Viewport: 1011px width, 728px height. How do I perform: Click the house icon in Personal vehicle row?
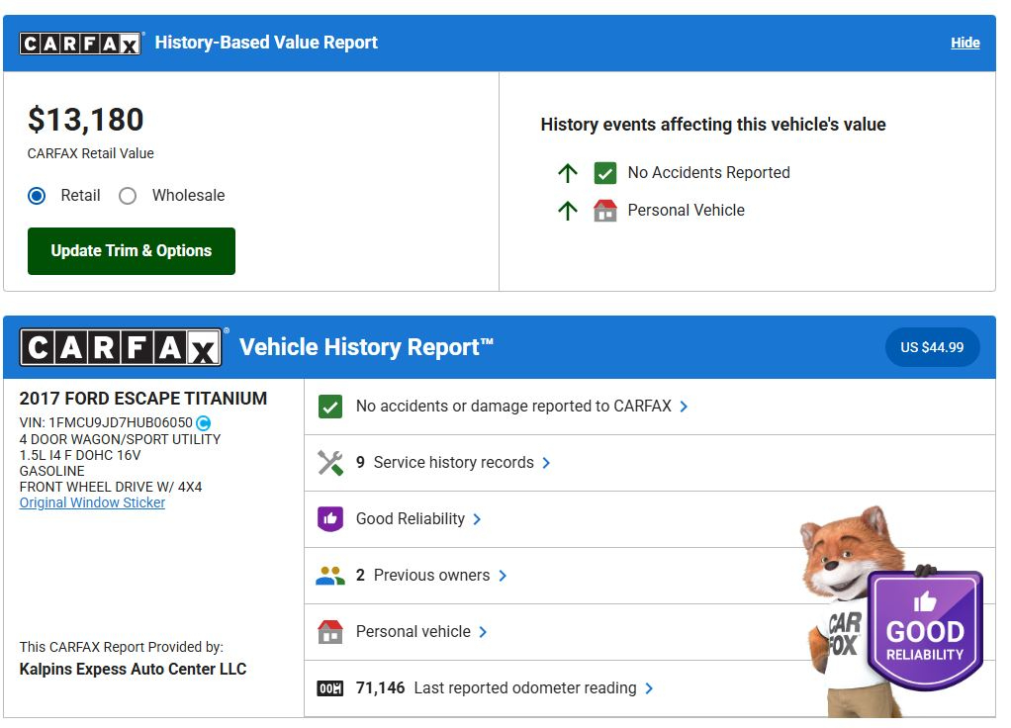click(x=329, y=632)
